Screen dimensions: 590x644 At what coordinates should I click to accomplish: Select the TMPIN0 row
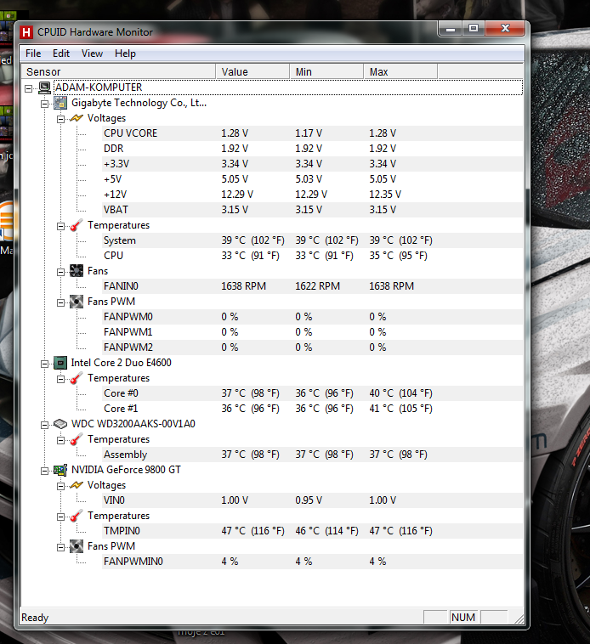pyautogui.click(x=312, y=531)
